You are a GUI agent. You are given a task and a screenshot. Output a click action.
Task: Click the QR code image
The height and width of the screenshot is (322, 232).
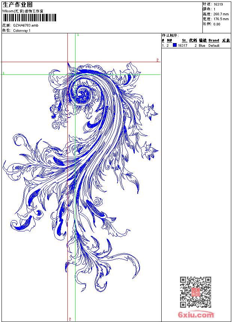195,292
